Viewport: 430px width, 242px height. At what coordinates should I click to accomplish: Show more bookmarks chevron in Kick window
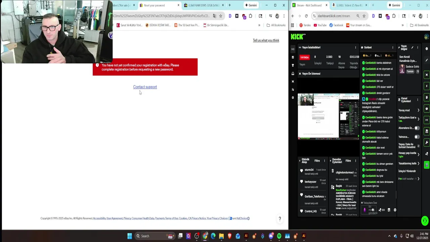pos(402,25)
